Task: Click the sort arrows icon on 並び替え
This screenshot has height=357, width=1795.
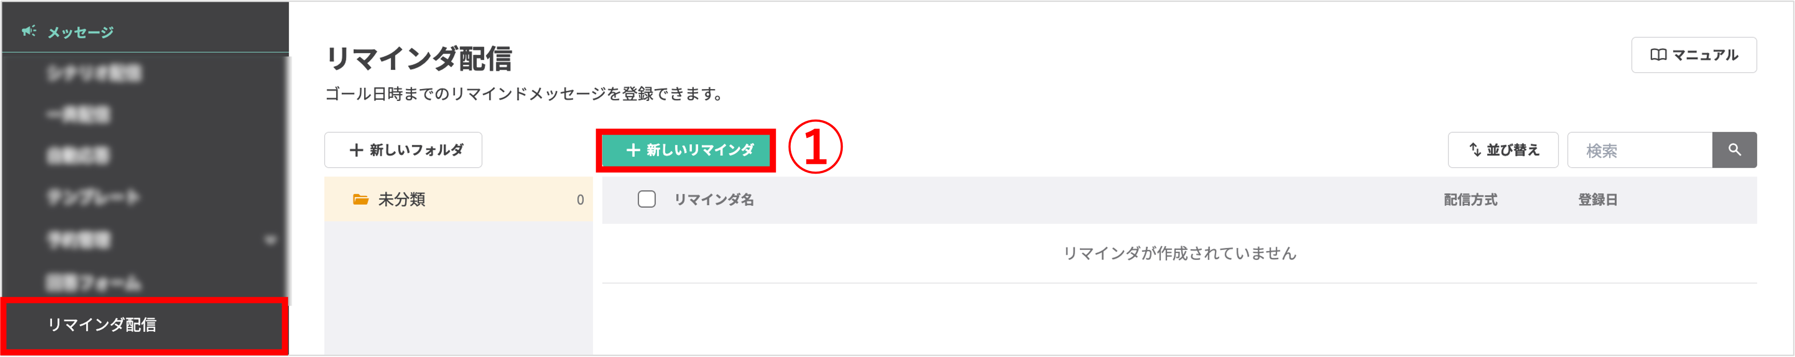Action: [x=1474, y=150]
